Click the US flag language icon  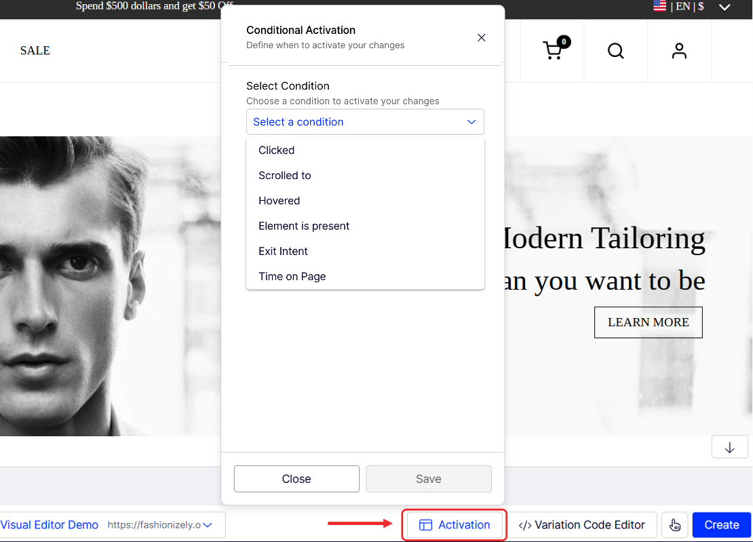pyautogui.click(x=659, y=7)
